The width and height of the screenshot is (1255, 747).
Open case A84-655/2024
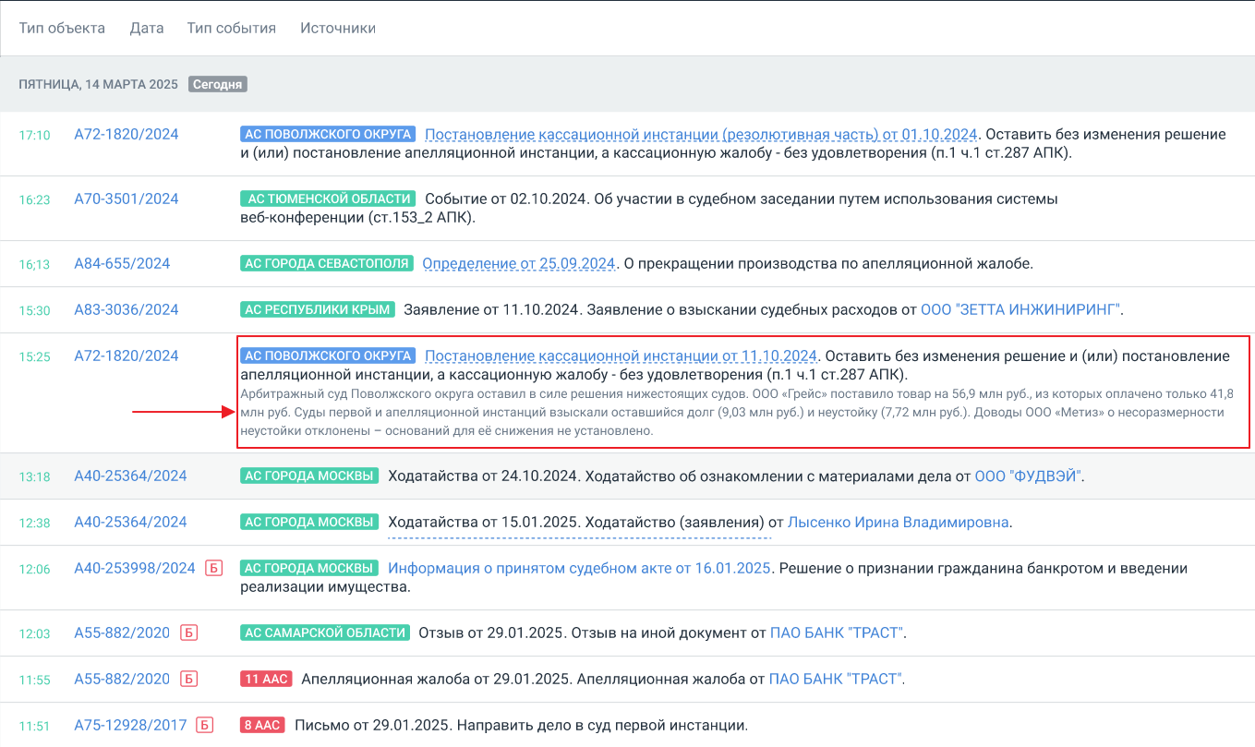122,263
